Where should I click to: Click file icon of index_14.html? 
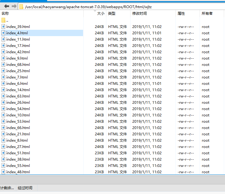[x=3, y=90]
